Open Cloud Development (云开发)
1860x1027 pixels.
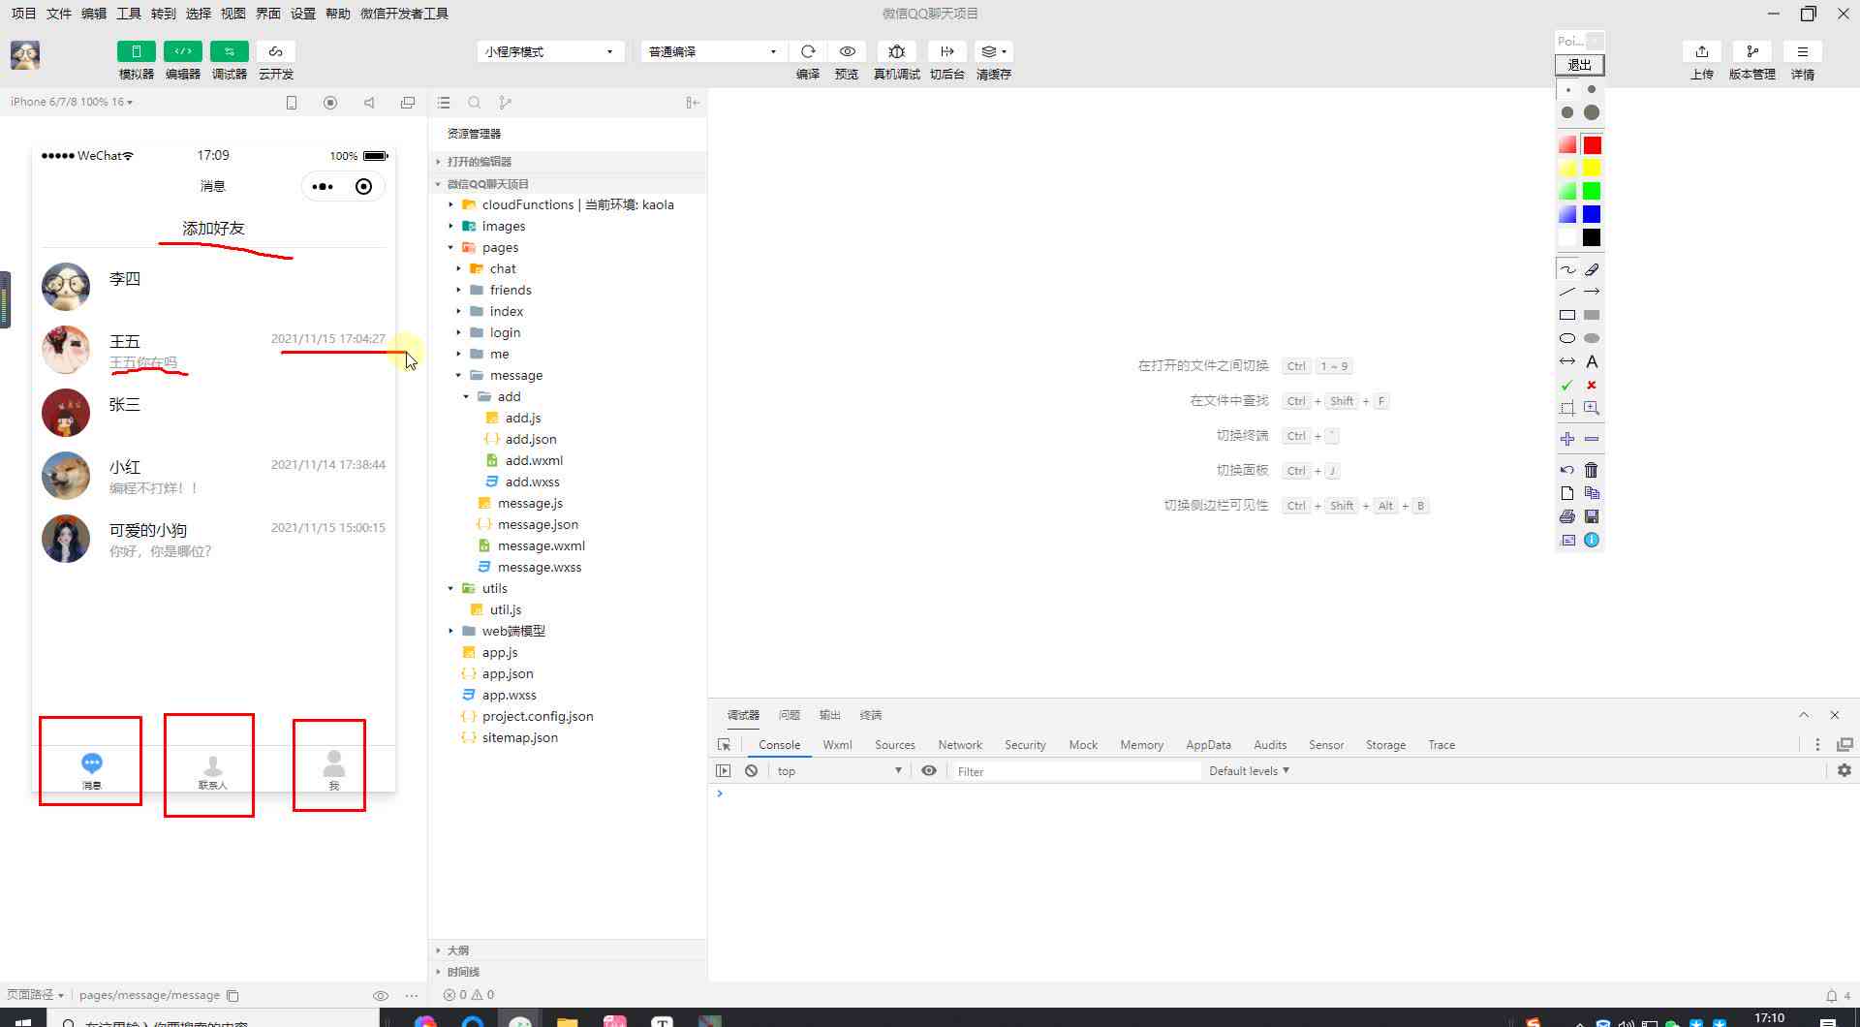(275, 51)
